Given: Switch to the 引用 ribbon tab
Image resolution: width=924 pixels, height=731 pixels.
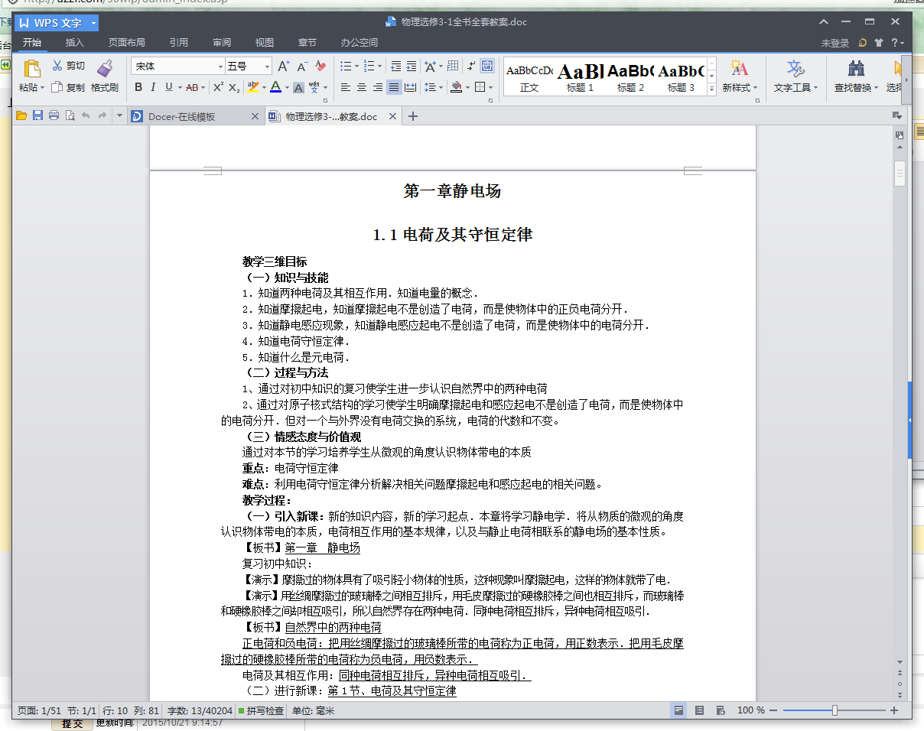Looking at the screenshot, I should pyautogui.click(x=178, y=43).
